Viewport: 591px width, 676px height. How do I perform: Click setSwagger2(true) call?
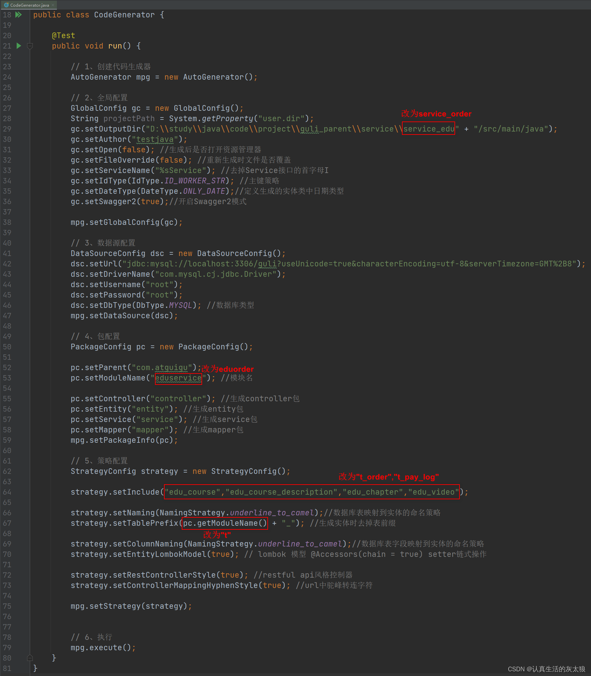click(x=124, y=201)
